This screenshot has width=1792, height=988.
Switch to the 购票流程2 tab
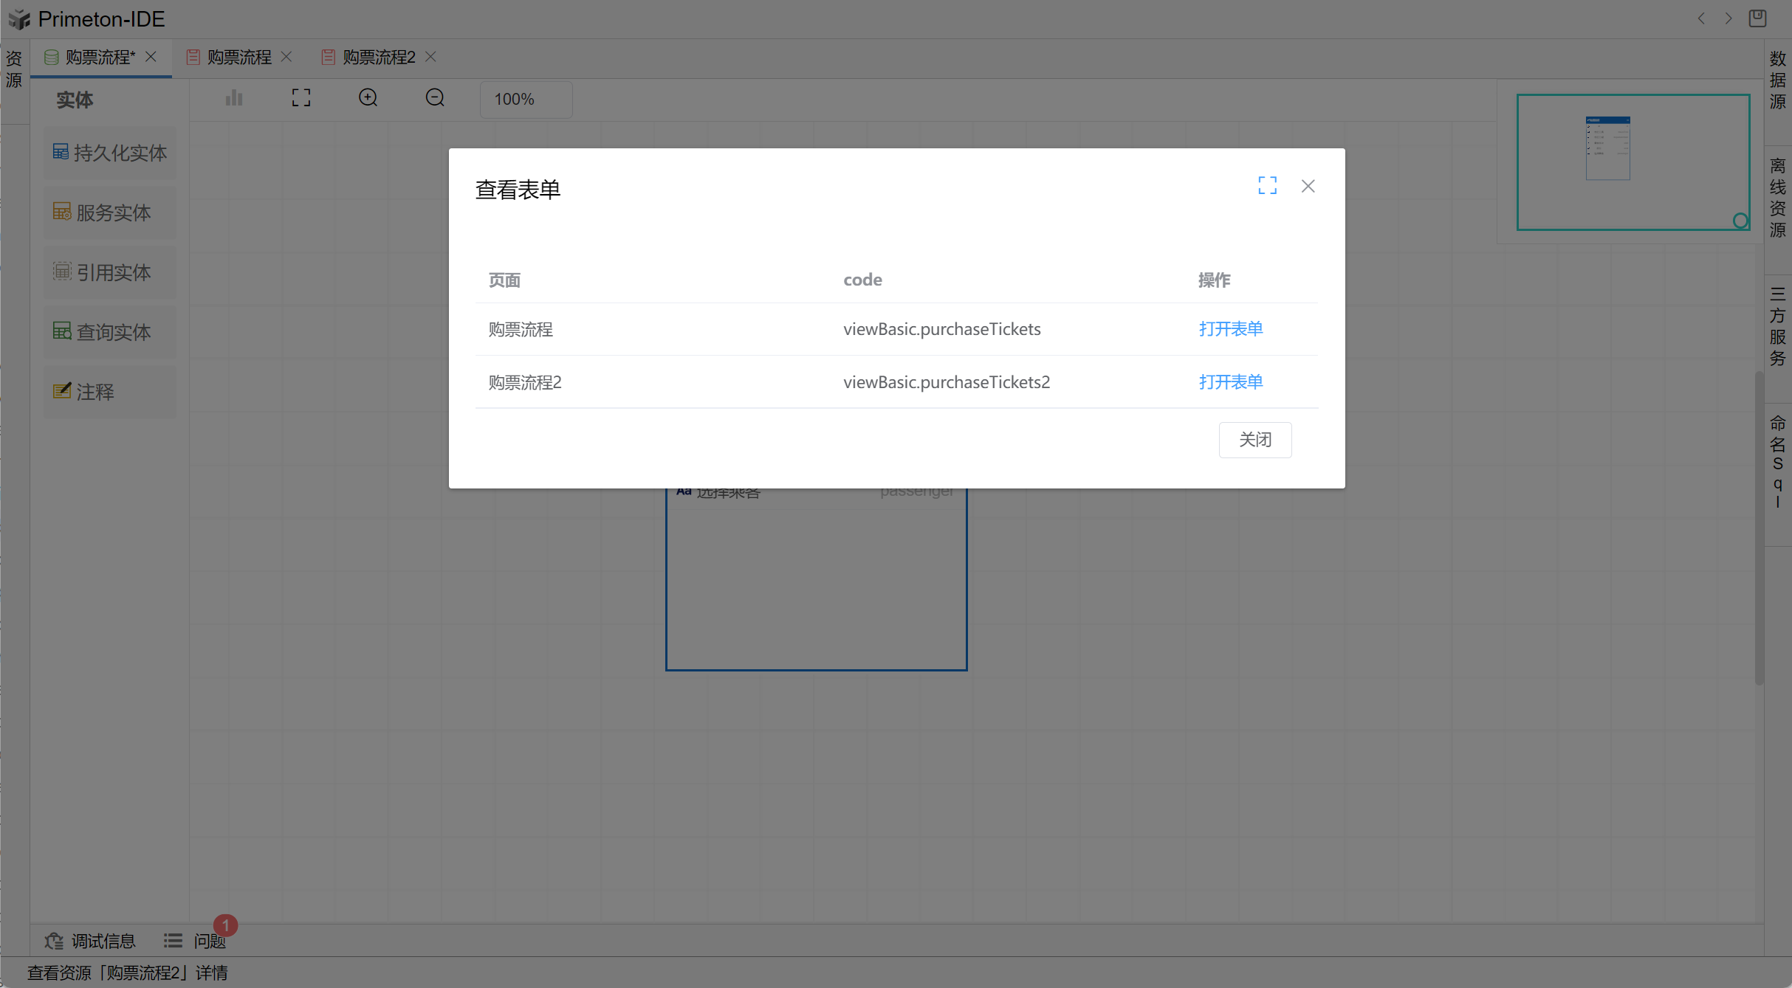coord(378,57)
